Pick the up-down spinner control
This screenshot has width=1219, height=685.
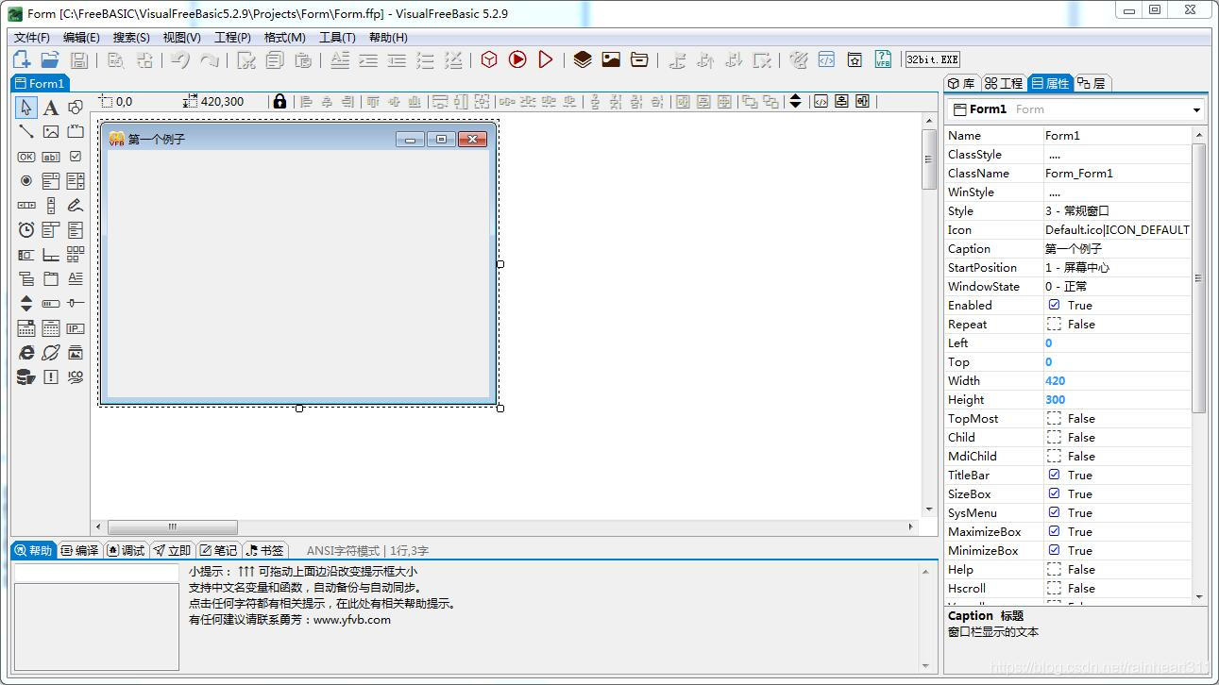pos(26,304)
